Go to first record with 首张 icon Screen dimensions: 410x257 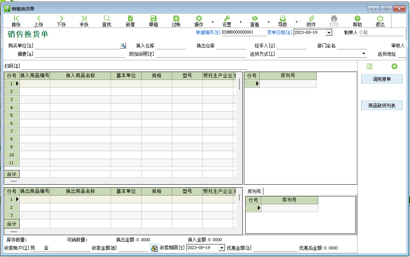click(x=16, y=21)
